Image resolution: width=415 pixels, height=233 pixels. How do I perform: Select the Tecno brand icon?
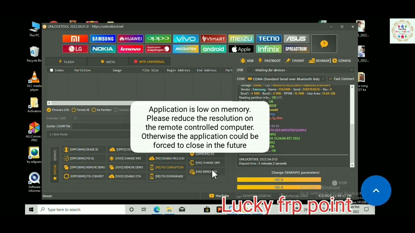pyautogui.click(x=269, y=39)
